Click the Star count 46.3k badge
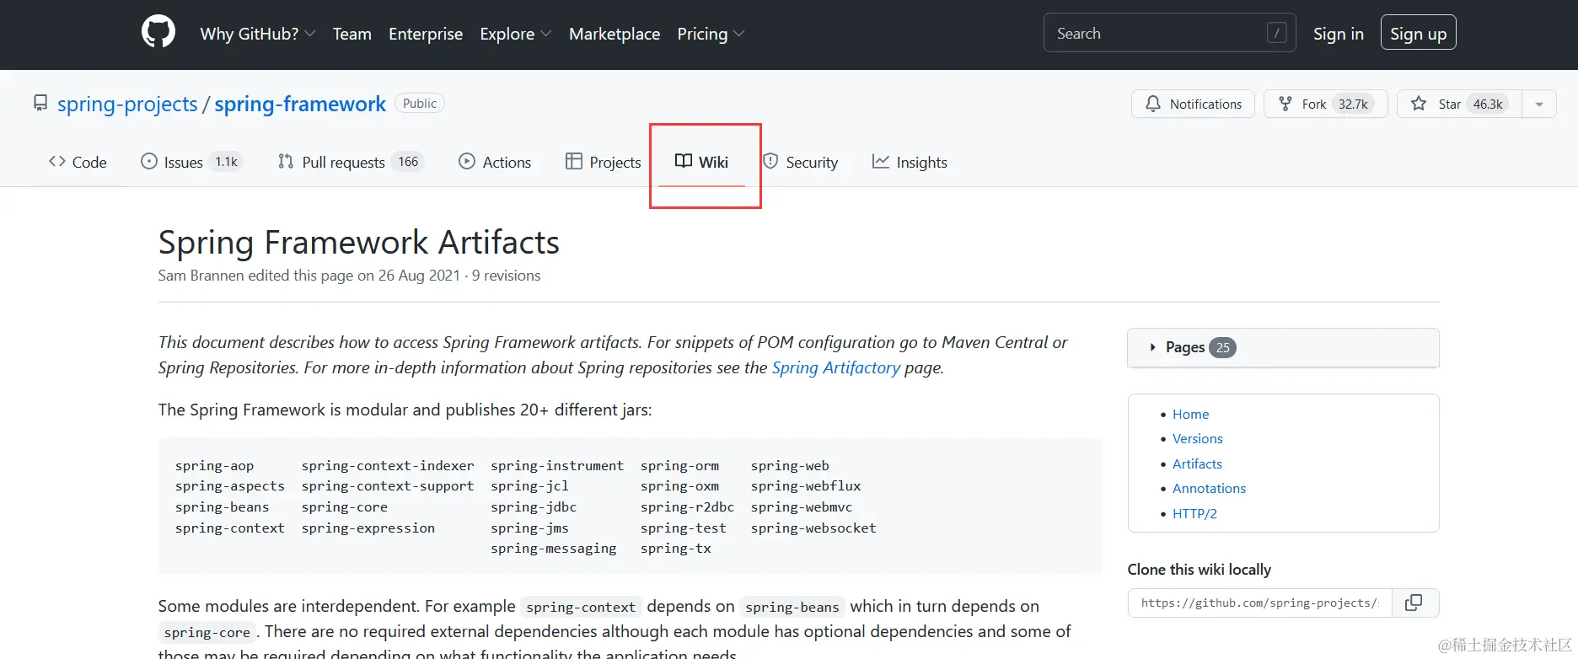Image resolution: width=1578 pixels, height=659 pixels. point(1488,104)
